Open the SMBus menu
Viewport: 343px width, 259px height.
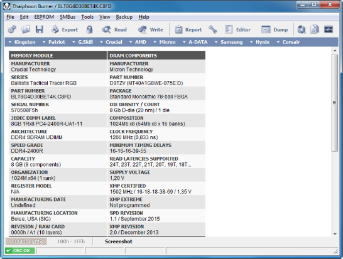click(x=68, y=17)
